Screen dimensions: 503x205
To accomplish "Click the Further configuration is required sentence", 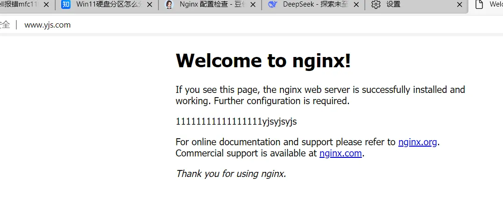I will click(282, 101).
